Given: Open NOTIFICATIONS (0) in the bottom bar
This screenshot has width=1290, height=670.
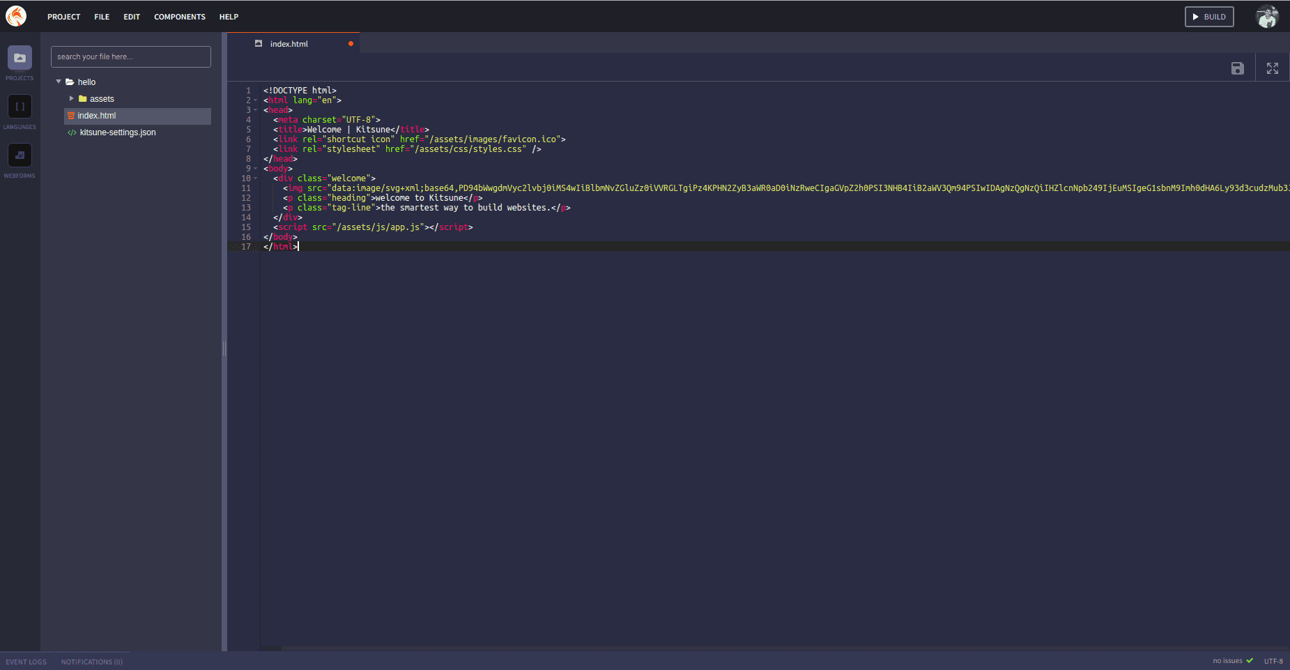Looking at the screenshot, I should click(91, 661).
